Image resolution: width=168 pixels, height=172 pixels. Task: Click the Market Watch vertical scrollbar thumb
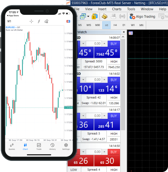coord(123,85)
